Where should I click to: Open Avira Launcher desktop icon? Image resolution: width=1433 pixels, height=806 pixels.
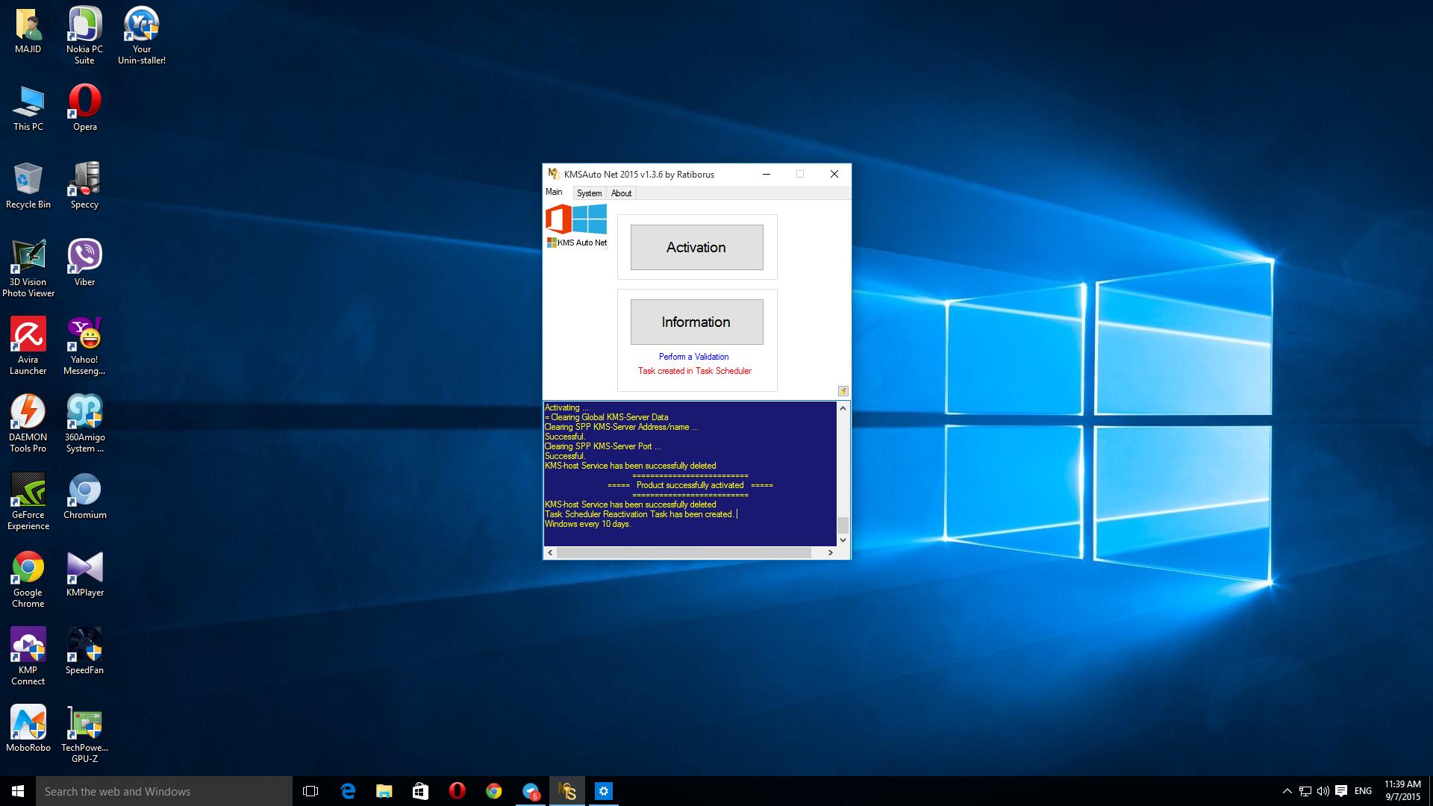click(x=28, y=346)
